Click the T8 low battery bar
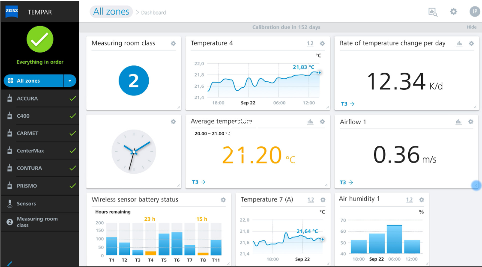The image size is (482, 267). click(203, 254)
